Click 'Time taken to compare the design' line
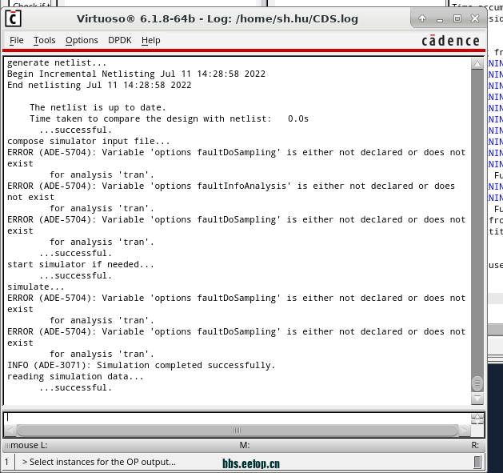The image size is (503, 473). 169,118
